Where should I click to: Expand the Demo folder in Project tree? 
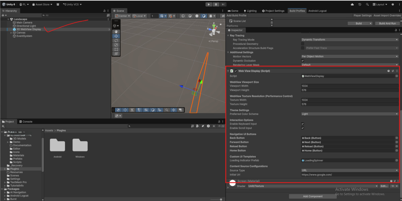8,142
